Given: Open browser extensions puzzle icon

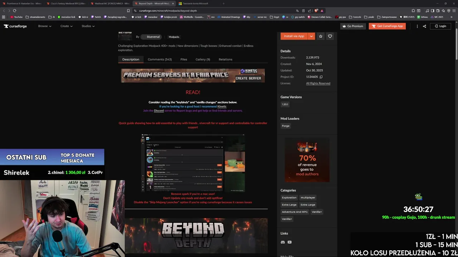Looking at the screenshot, I should pos(413,11).
